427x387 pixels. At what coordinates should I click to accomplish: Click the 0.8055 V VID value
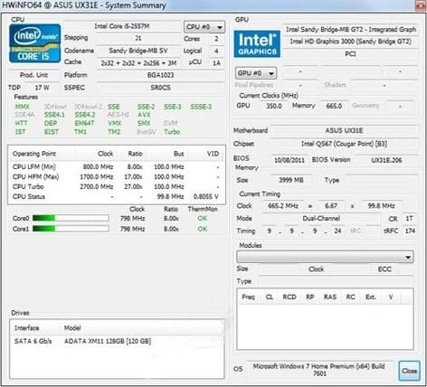coord(206,196)
